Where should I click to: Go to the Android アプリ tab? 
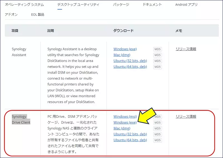[186, 4]
